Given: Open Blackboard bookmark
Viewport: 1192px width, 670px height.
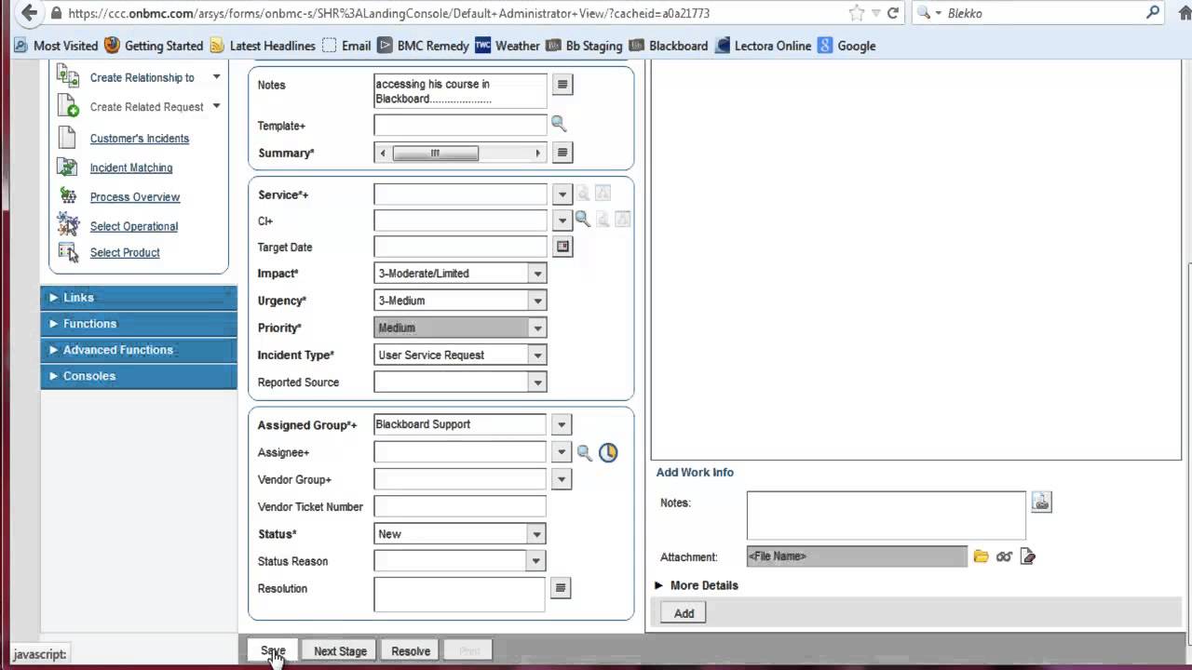Looking at the screenshot, I should 669,46.
